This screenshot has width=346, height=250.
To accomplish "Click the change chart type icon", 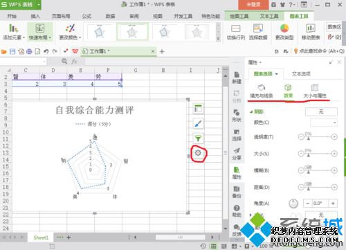I will click(x=284, y=29).
